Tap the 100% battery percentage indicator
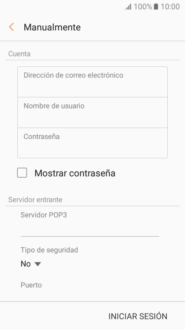 pos(143,7)
